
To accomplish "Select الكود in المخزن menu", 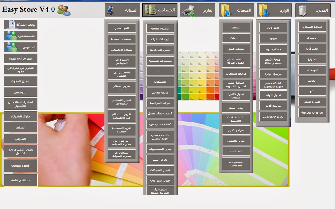I will (x=312, y=91).
